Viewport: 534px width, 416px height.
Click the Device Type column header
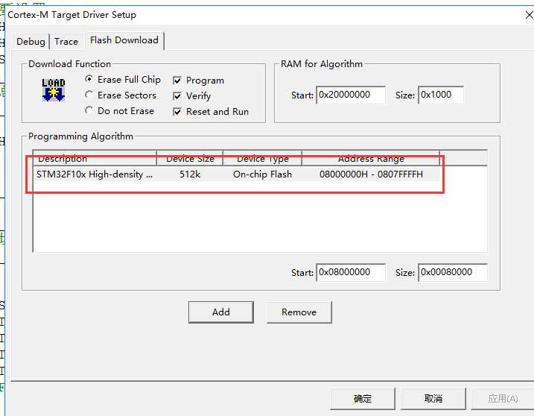[x=262, y=158]
